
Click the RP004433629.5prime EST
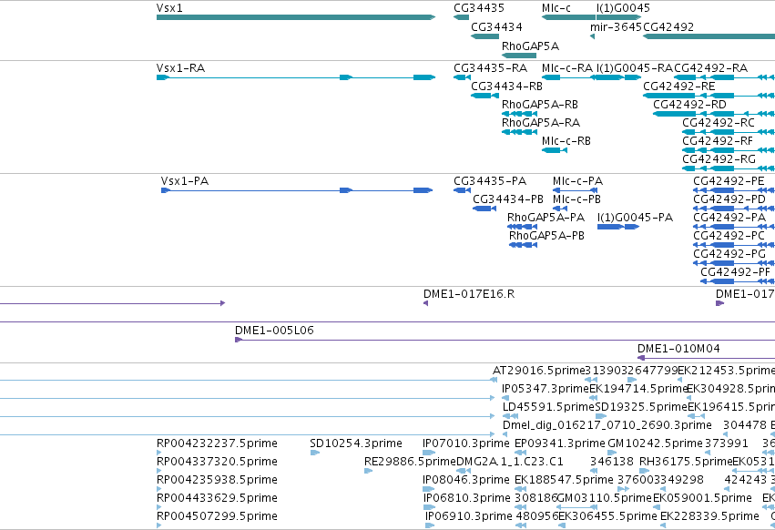158,507
